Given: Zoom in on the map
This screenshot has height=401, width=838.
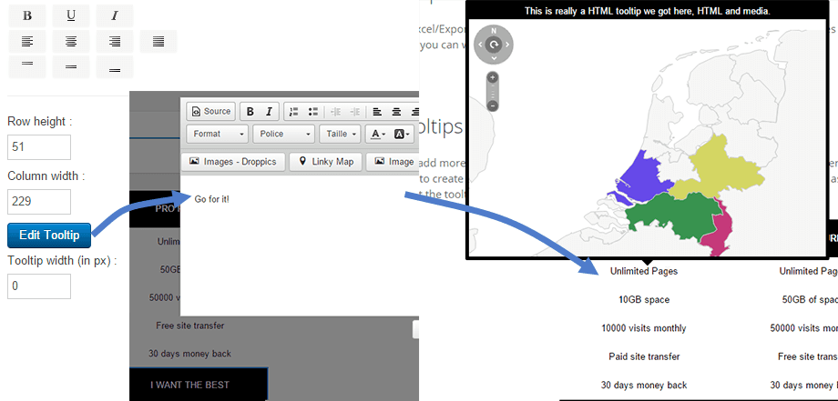Looking at the screenshot, I should click(493, 78).
